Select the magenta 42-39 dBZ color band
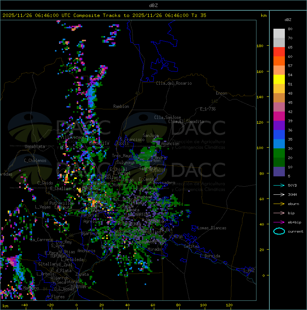 [x=279, y=116]
